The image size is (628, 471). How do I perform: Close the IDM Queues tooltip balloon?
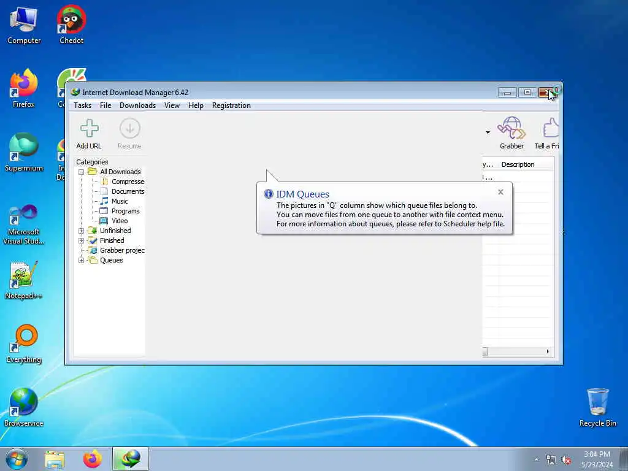[500, 192]
